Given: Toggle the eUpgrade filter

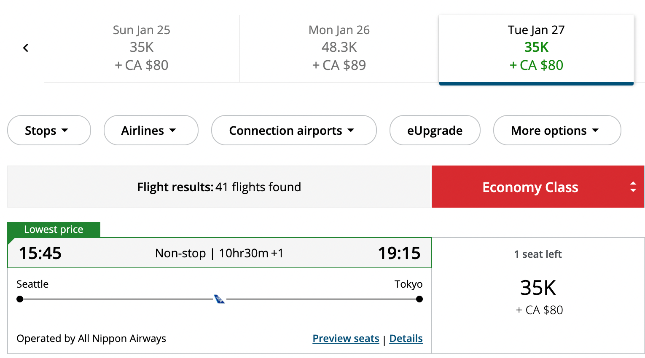Looking at the screenshot, I should coord(435,131).
